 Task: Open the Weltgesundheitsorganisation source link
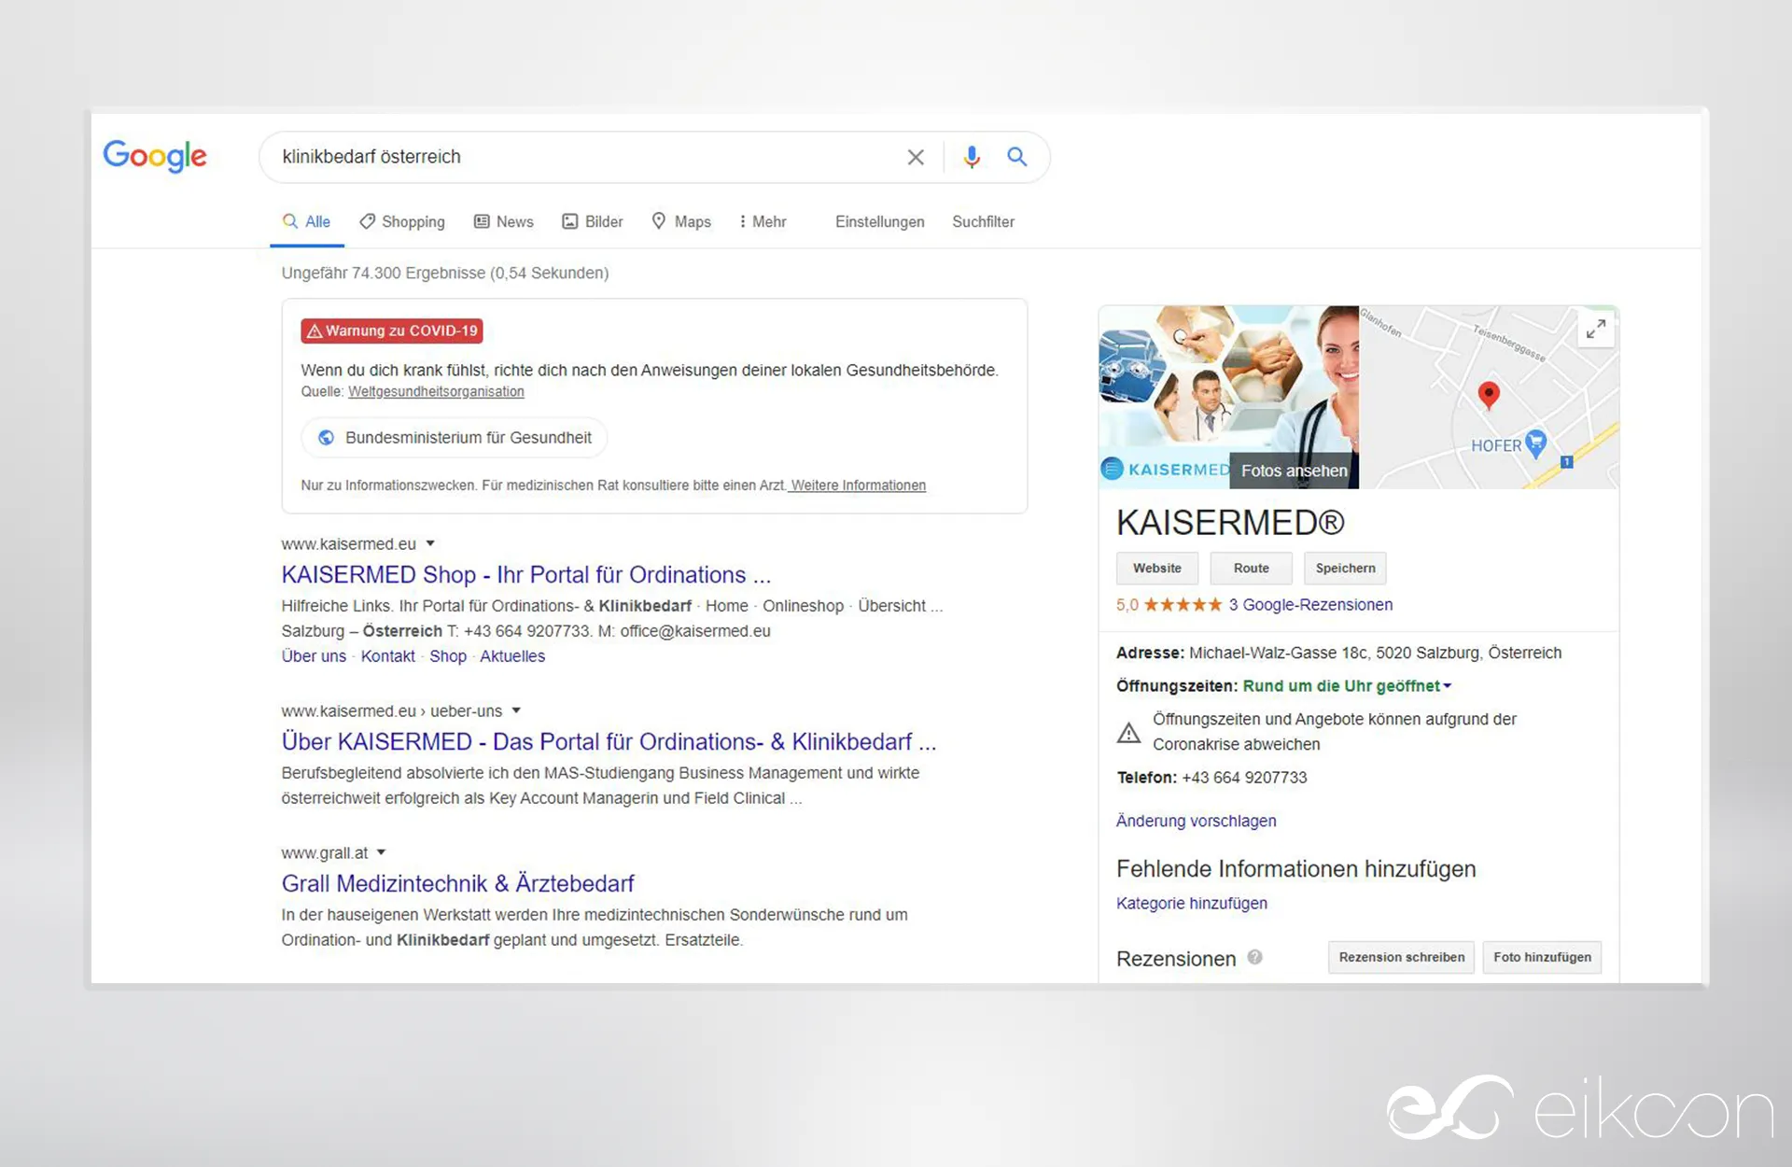click(436, 392)
